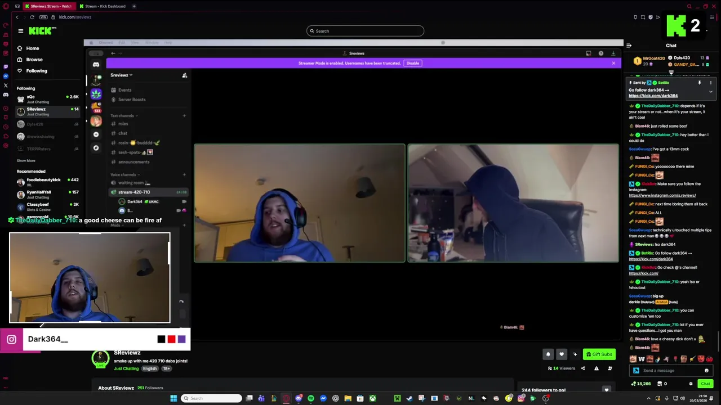The width and height of the screenshot is (721, 405).
Task: View MrGoat420 top gifter entry
Action: point(650,61)
